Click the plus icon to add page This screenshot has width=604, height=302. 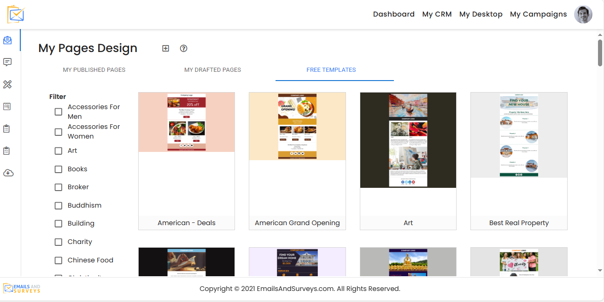[x=166, y=48]
